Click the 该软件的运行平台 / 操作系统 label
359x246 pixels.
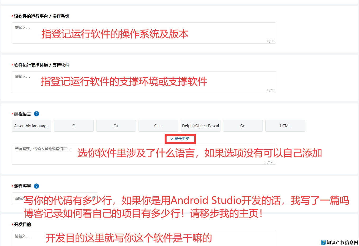(42, 16)
